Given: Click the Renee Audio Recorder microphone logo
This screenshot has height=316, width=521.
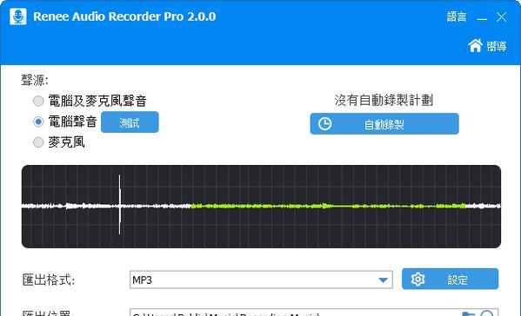Looking at the screenshot, I should pos(18,16).
